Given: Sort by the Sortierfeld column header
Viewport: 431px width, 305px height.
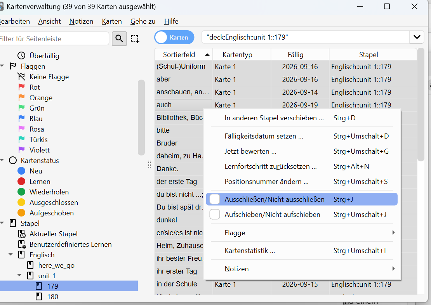Looking at the screenshot, I should pos(184,54).
